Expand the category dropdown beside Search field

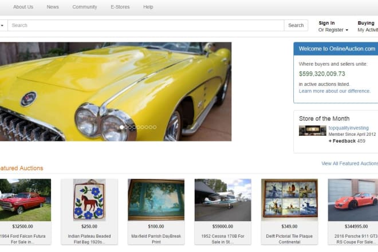(x=3, y=25)
